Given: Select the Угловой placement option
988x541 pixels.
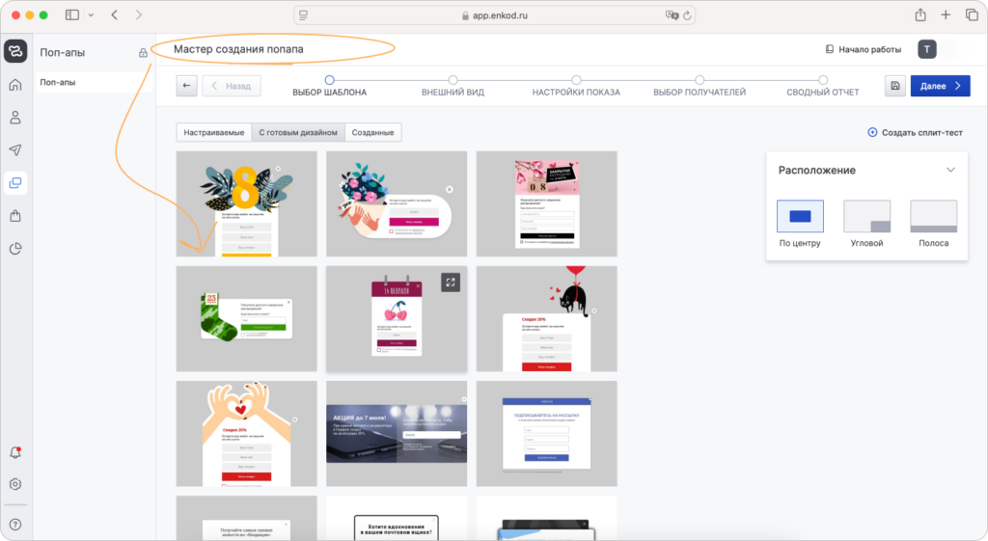Looking at the screenshot, I should [x=867, y=224].
